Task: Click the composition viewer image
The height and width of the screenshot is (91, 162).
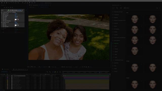Action: 69,37
